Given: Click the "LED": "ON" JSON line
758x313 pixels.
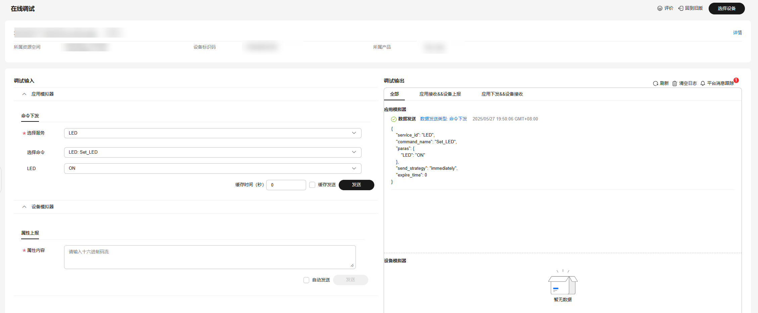Looking at the screenshot, I should 413,155.
